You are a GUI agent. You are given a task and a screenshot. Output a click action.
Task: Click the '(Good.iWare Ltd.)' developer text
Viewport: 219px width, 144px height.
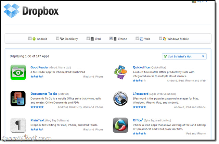click(60, 68)
